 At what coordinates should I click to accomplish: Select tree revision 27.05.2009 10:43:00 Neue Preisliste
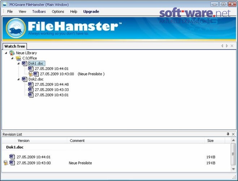tap(72, 74)
